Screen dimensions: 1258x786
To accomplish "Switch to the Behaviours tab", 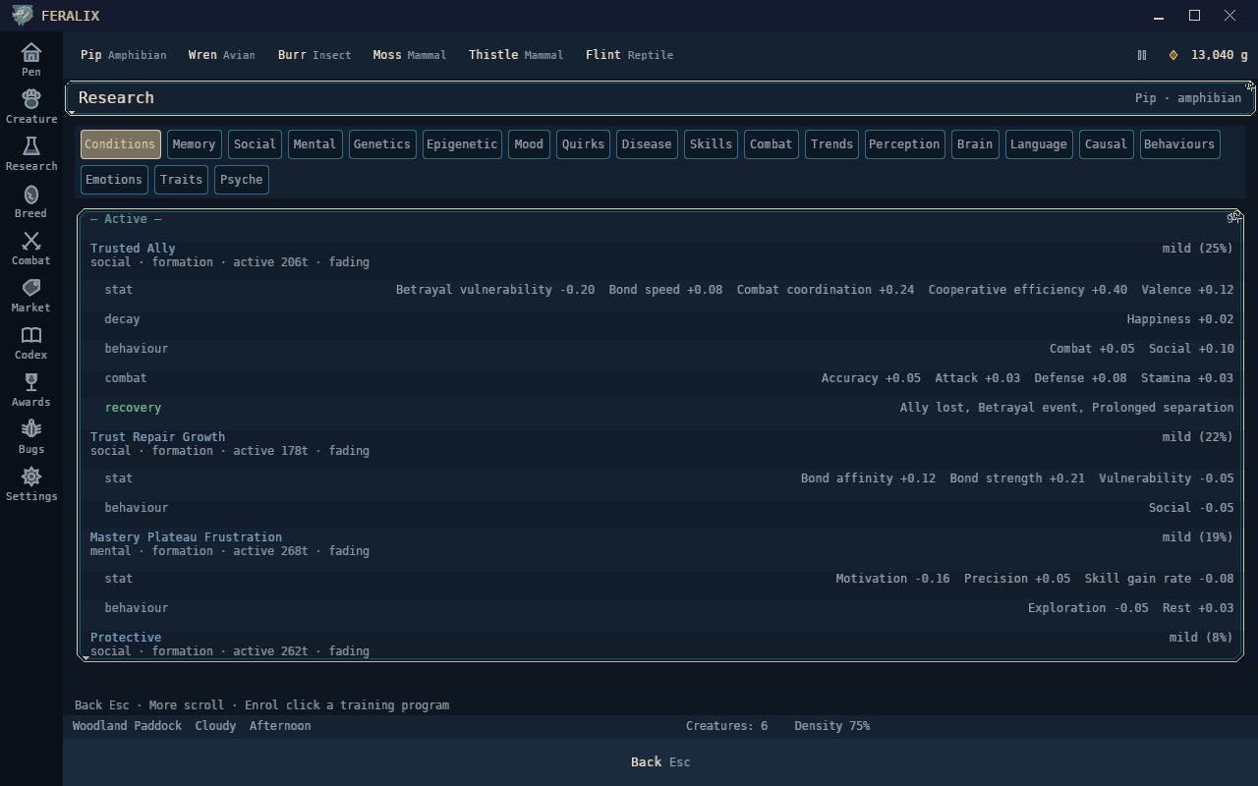I will pyautogui.click(x=1179, y=144).
